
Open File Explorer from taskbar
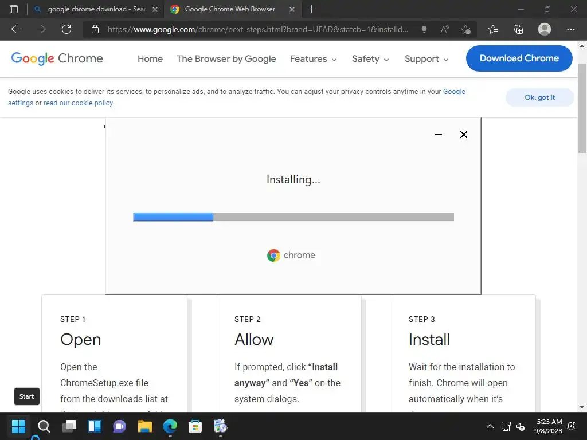point(145,426)
